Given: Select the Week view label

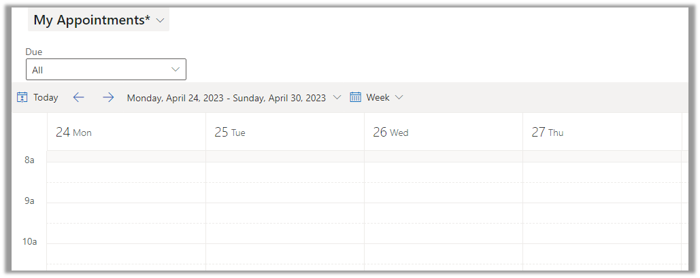Looking at the screenshot, I should 378,97.
